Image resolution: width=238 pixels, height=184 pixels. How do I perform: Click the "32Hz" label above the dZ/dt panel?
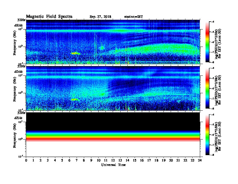tap(21, 113)
